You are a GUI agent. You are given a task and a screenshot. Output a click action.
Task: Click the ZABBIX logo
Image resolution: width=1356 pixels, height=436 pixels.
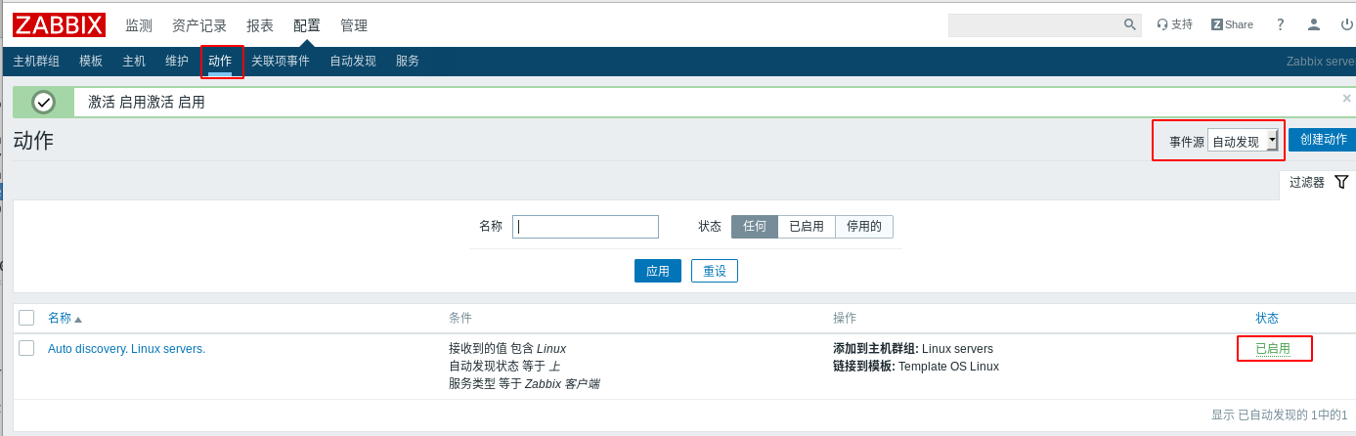click(x=59, y=24)
